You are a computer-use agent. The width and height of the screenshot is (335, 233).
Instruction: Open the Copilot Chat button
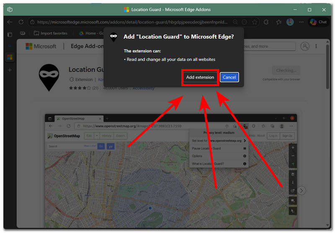click(318, 22)
